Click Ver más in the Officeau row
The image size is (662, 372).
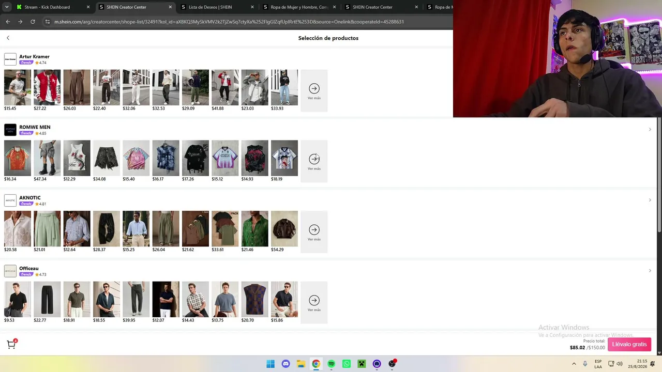click(x=314, y=303)
